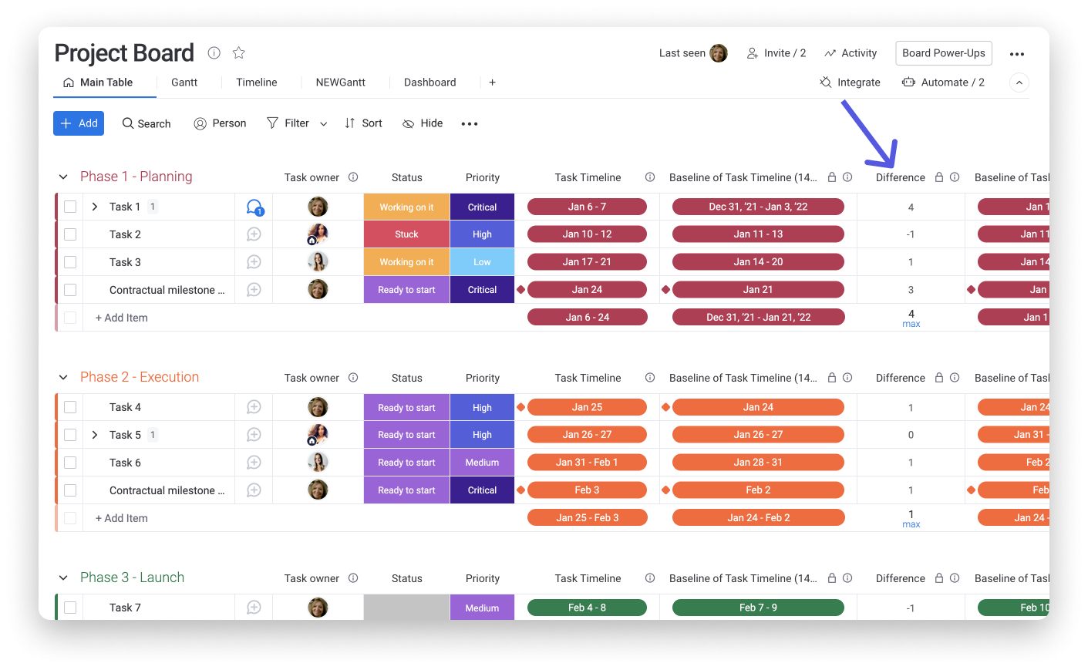This screenshot has width=1088, height=670.
Task: Click the Board Power-Ups button
Action: tap(943, 52)
